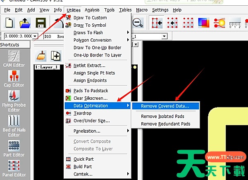Click the overlapping colored squares icon
The height and width of the screenshot is (180, 248).
(x=203, y=23)
